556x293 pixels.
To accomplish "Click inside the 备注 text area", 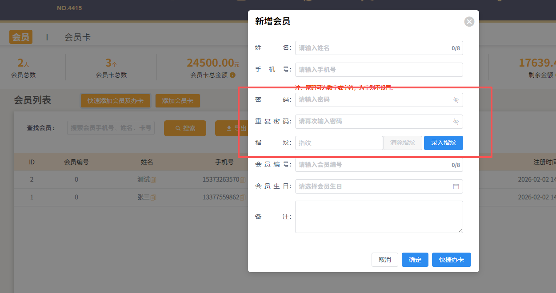I will coord(379,217).
